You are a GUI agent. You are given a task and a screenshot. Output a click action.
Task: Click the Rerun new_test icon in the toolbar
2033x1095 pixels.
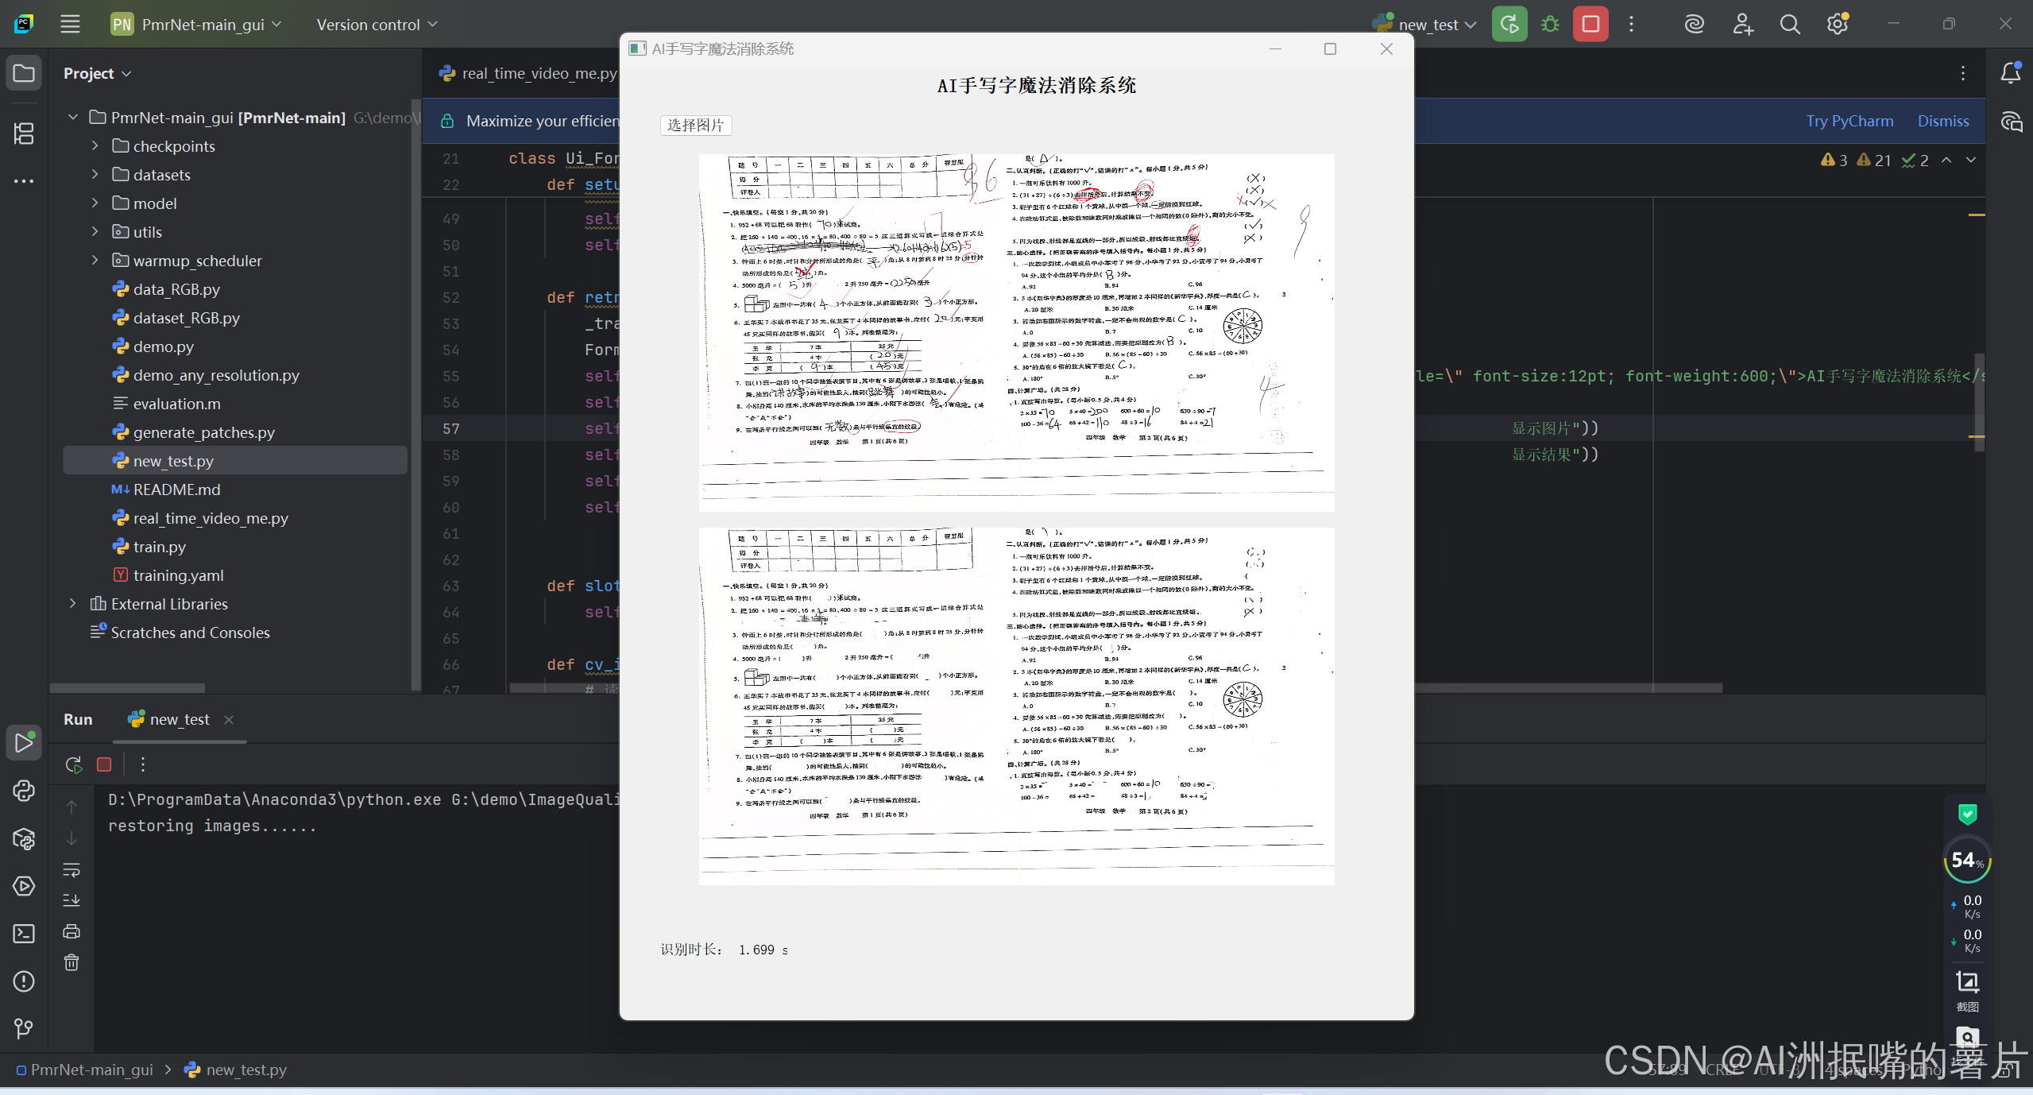pos(1509,24)
